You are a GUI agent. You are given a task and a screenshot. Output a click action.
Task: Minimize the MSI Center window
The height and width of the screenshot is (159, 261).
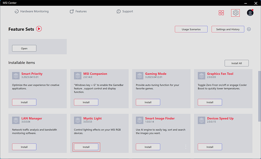[x=246, y=3]
